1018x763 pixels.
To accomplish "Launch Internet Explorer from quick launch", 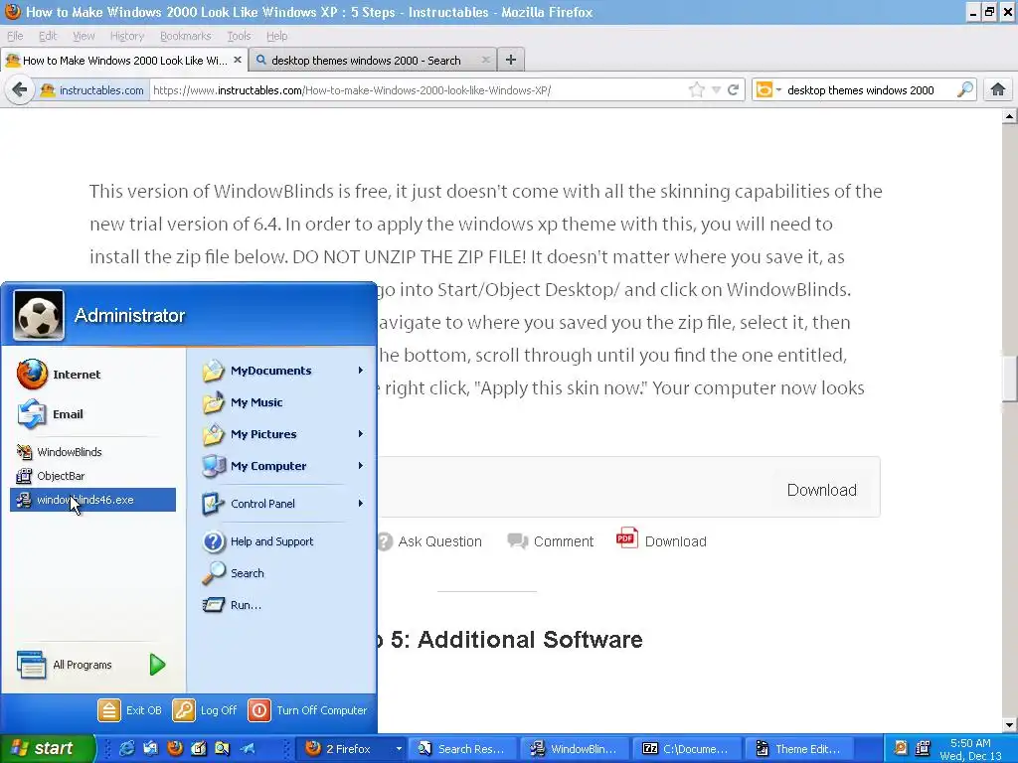I will [x=126, y=749].
